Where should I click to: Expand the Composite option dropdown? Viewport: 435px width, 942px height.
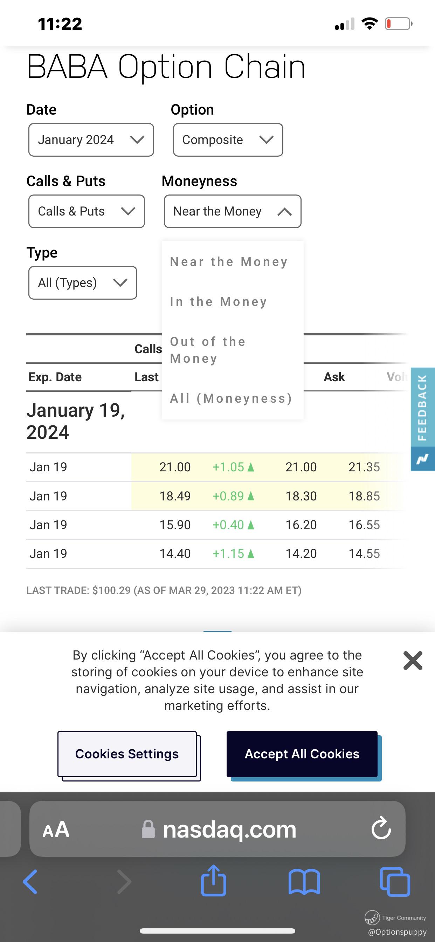pos(228,140)
